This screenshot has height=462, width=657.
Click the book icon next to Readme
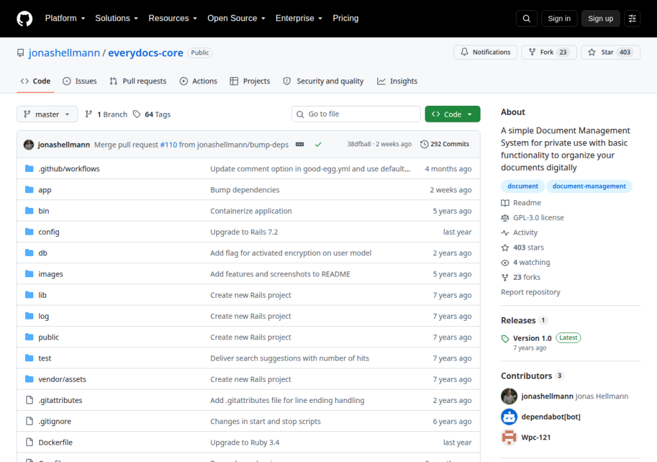click(505, 203)
